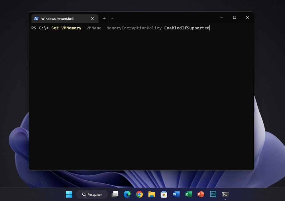Select the Windows PowerShell tab
This screenshot has height=201, width=285.
click(57, 19)
